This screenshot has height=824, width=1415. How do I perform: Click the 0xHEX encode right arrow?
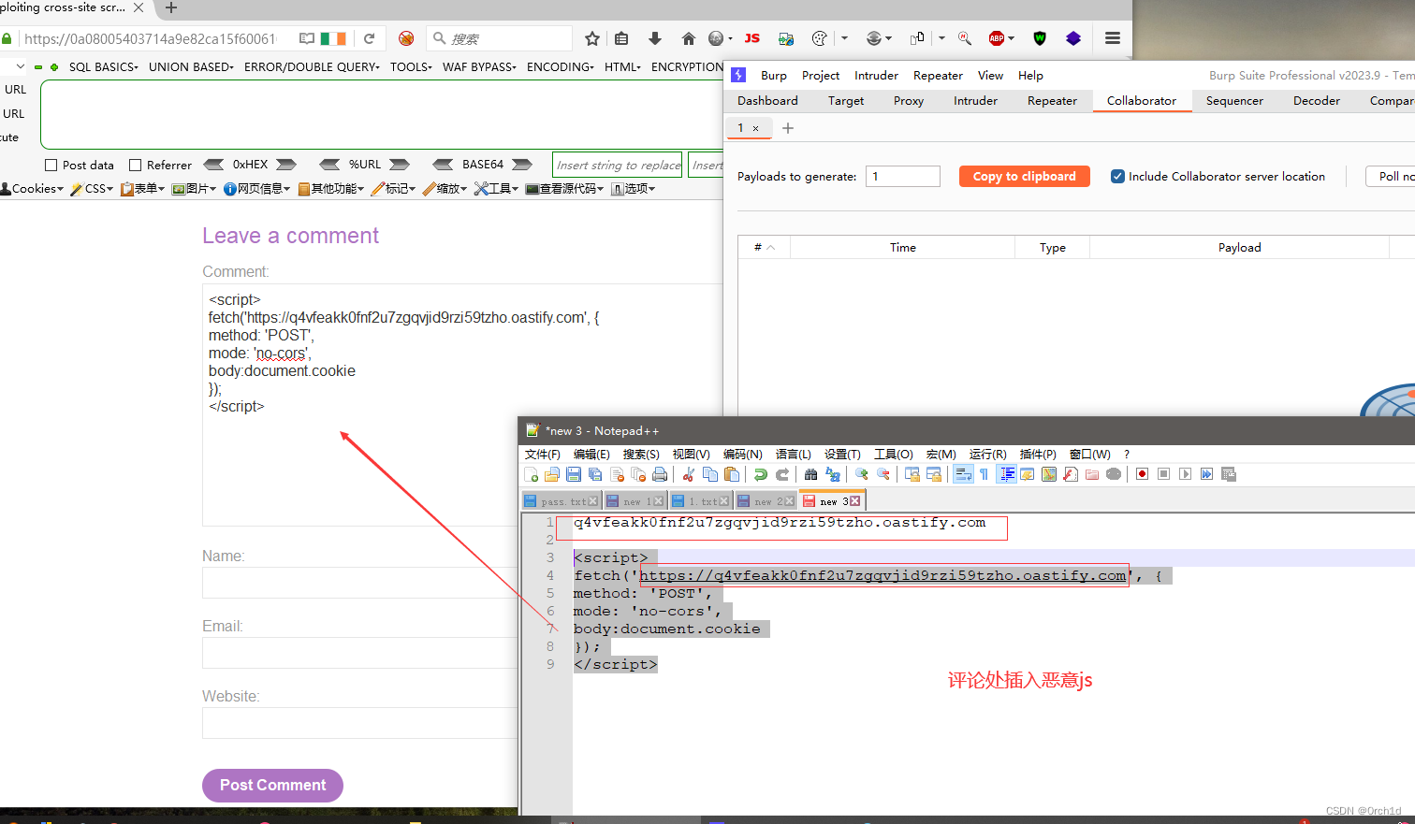286,165
